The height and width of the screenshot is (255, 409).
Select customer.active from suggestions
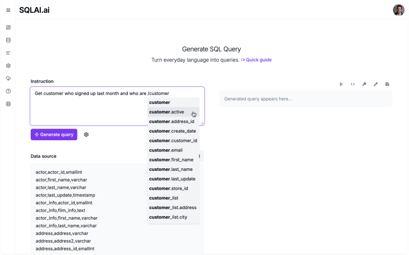click(173, 112)
